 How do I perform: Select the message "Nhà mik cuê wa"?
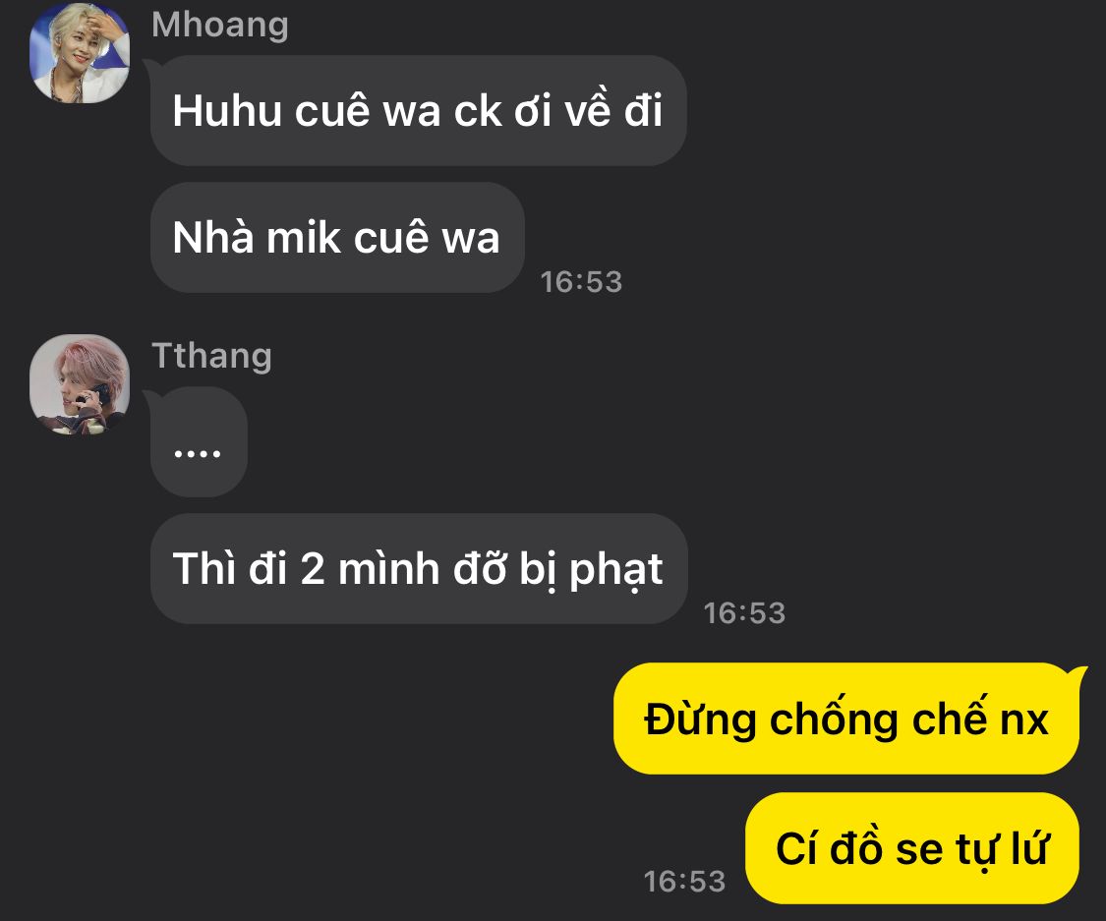click(337, 238)
